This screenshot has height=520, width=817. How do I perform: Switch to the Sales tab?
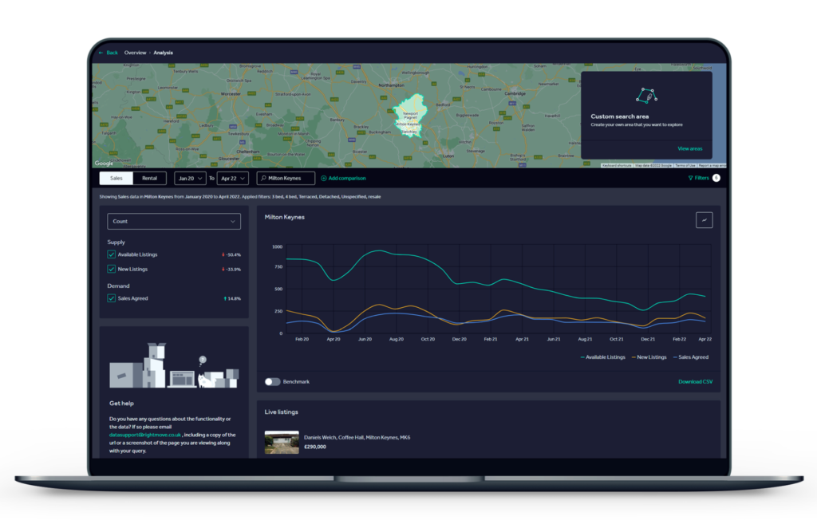[116, 178]
